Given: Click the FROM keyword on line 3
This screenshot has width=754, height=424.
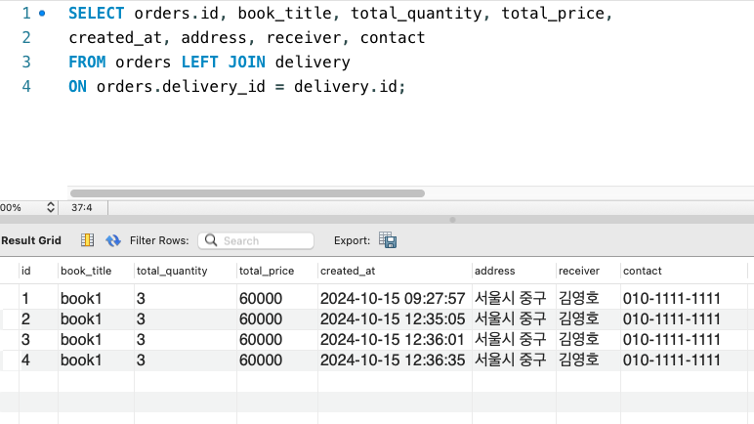Looking at the screenshot, I should (x=87, y=63).
